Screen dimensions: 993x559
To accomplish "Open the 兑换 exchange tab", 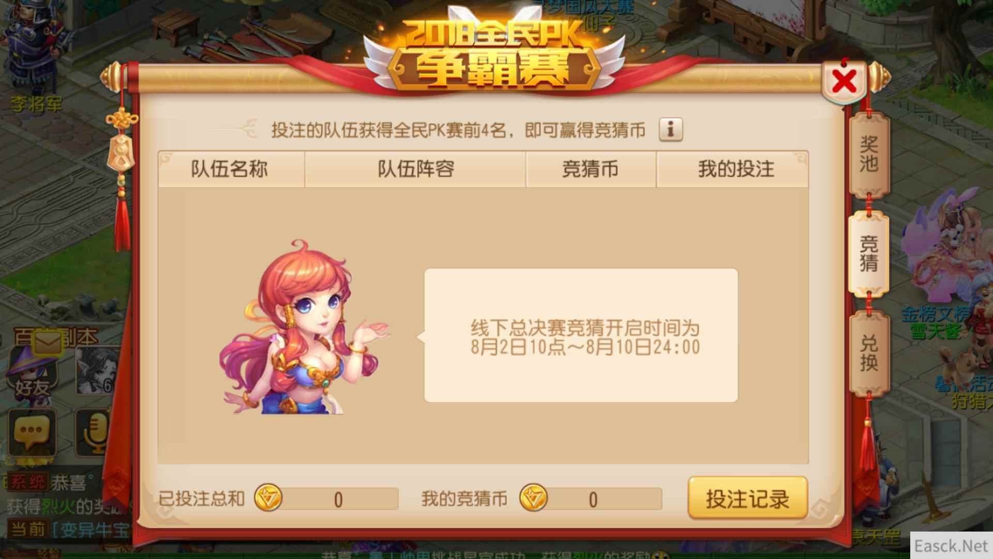I will pos(869,353).
